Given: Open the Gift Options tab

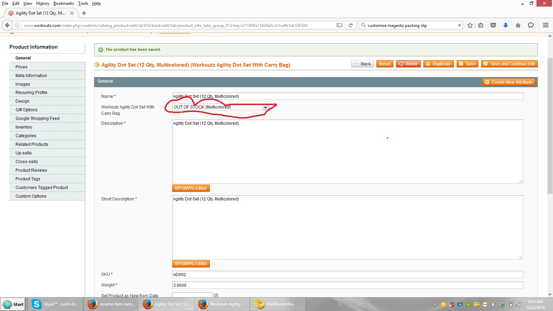Looking at the screenshot, I should click(47, 110).
